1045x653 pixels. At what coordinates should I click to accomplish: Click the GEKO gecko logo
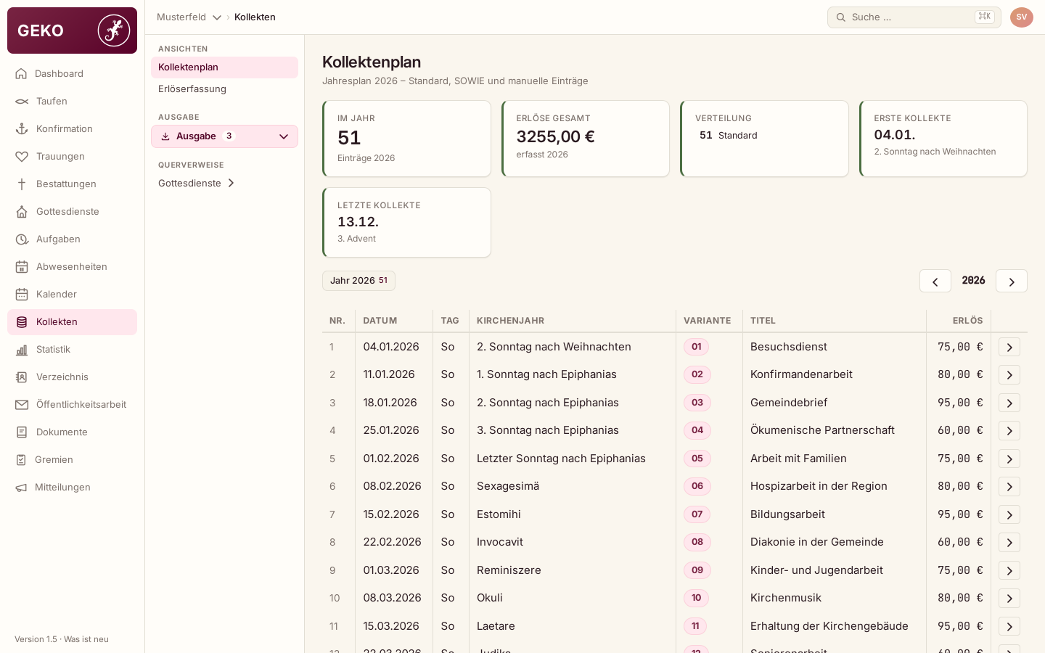114,30
